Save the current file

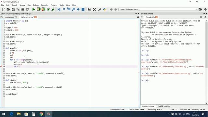coord(13,9)
